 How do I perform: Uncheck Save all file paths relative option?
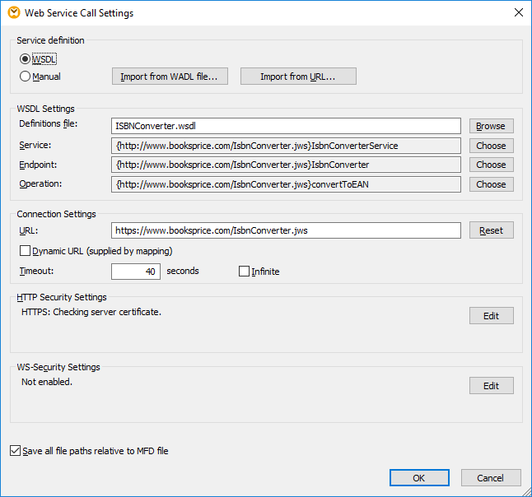point(15,451)
